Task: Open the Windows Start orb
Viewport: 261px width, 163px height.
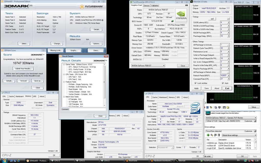Action: tap(4, 161)
